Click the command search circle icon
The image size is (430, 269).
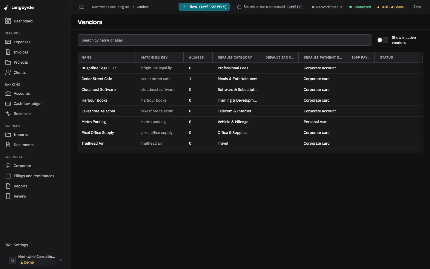point(239,7)
